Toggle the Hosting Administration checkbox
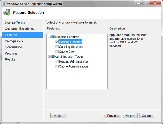This screenshot has height=124, width=163. (57, 61)
